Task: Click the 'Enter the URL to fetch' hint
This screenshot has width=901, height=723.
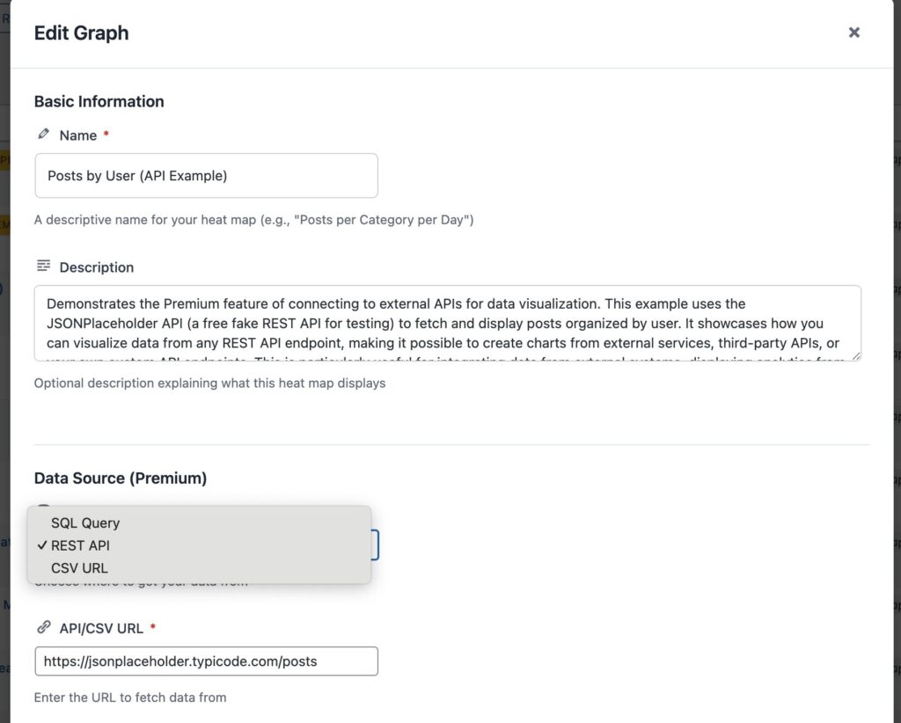Action: (x=130, y=697)
